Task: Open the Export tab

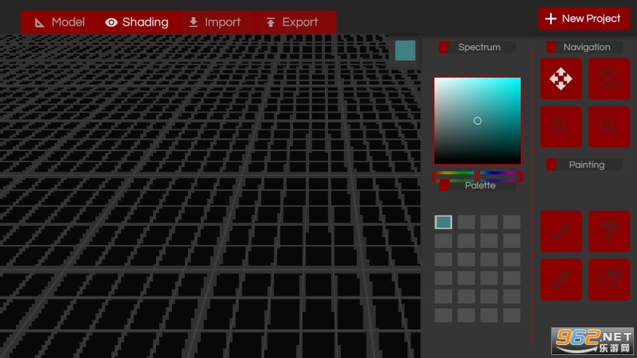Action: point(293,22)
